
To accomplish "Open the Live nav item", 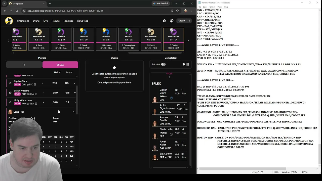I will [x=46, y=21].
